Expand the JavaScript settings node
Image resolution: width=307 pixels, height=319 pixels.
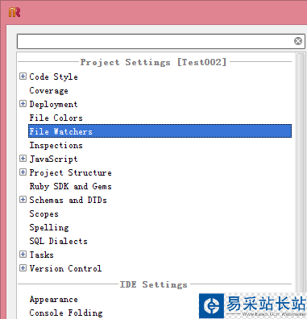23,159
